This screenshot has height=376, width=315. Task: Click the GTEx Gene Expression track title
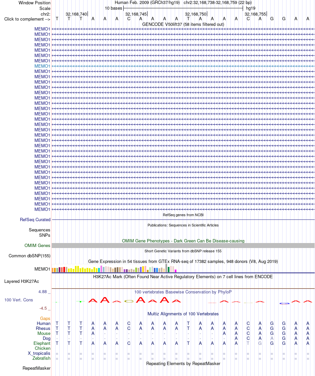pos(183,261)
